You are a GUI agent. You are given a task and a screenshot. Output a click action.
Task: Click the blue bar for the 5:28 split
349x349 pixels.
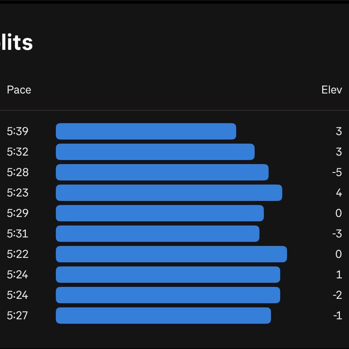(x=162, y=172)
